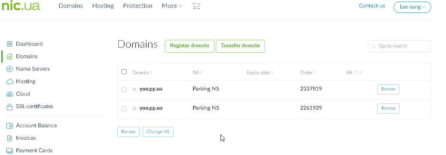
Task: Open Protection in the top menu
Action: (x=138, y=6)
